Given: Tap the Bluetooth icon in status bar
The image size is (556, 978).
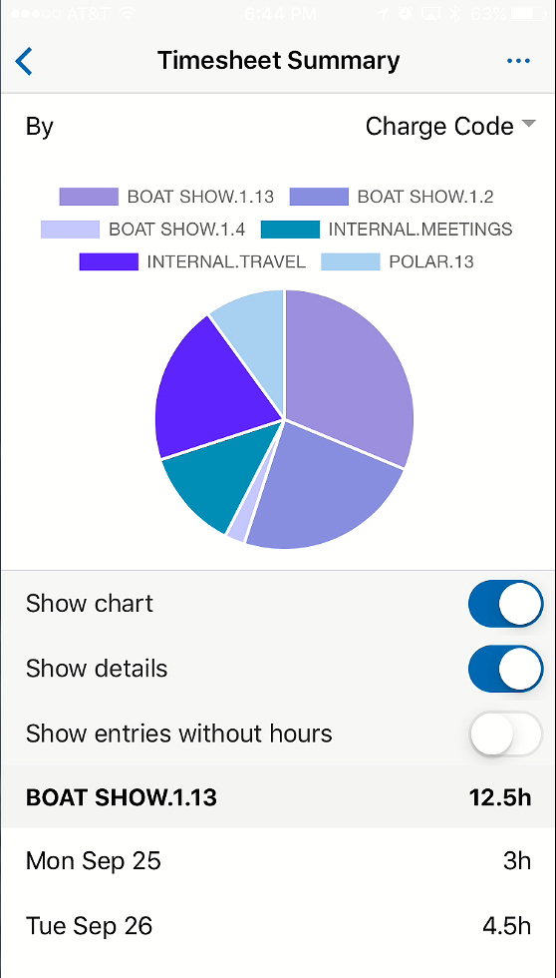Looking at the screenshot, I should point(455,14).
